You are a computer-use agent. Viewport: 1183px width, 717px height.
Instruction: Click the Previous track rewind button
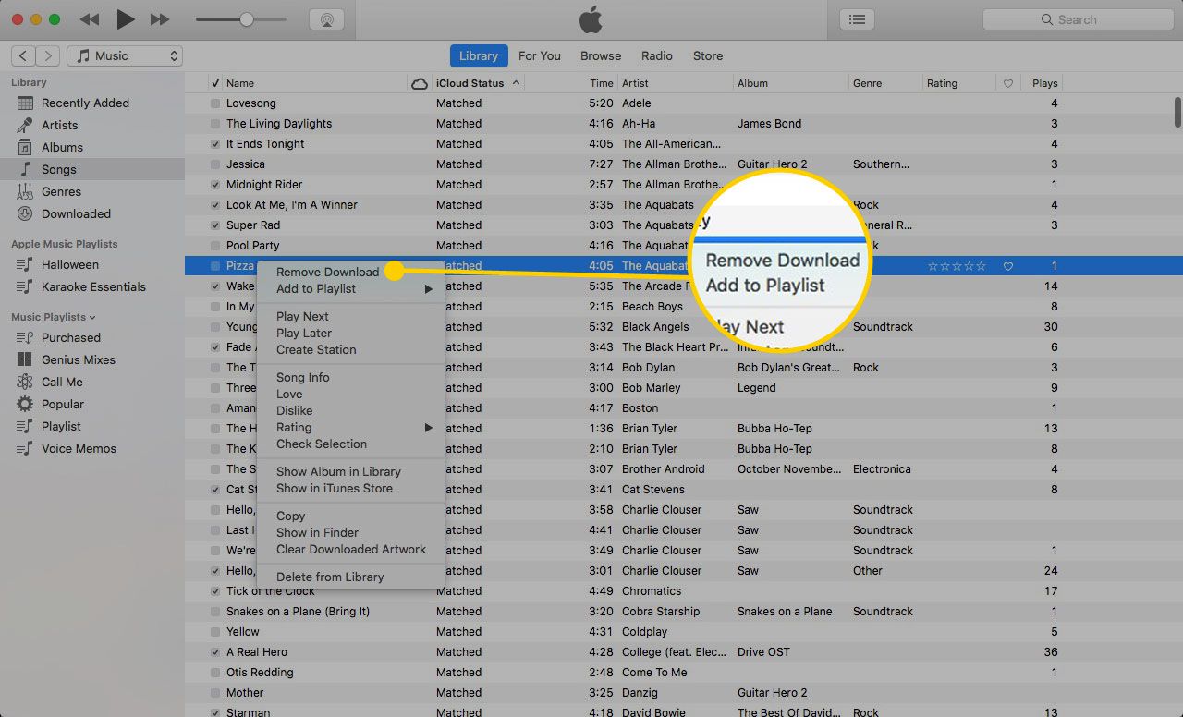[90, 19]
